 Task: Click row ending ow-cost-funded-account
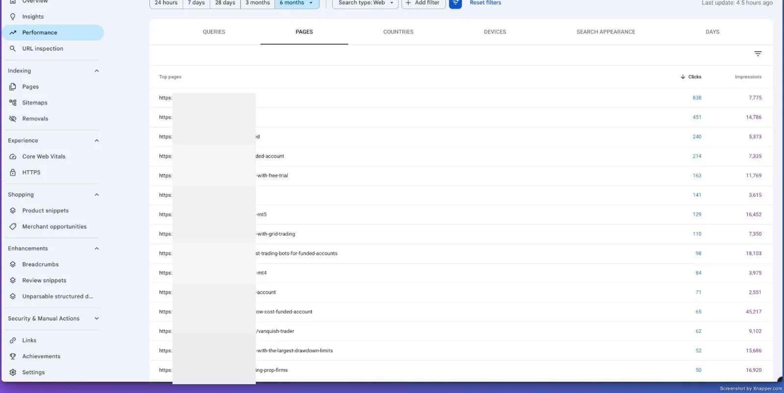tap(461, 312)
